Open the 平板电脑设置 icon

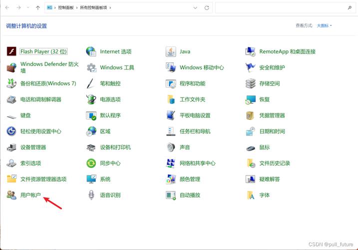point(171,115)
